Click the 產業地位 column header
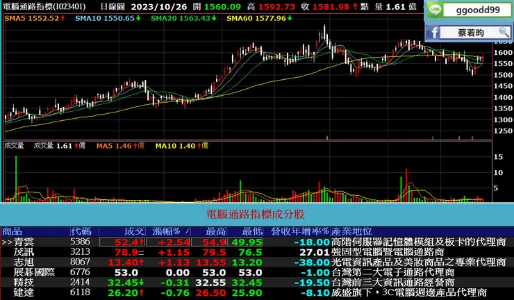Screen dimensions: 514x300 pyautogui.click(x=351, y=231)
